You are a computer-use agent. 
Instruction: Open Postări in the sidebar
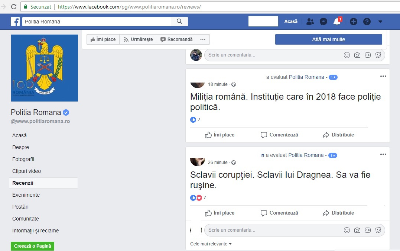click(20, 207)
